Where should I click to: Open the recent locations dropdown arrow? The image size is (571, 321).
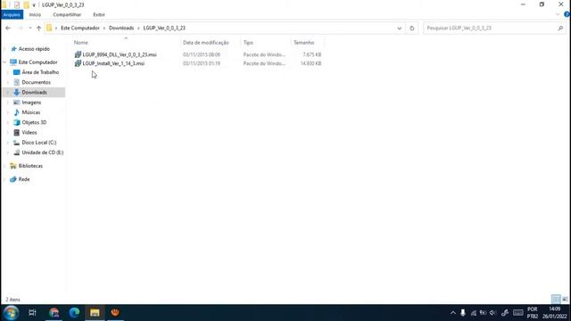click(x=29, y=28)
